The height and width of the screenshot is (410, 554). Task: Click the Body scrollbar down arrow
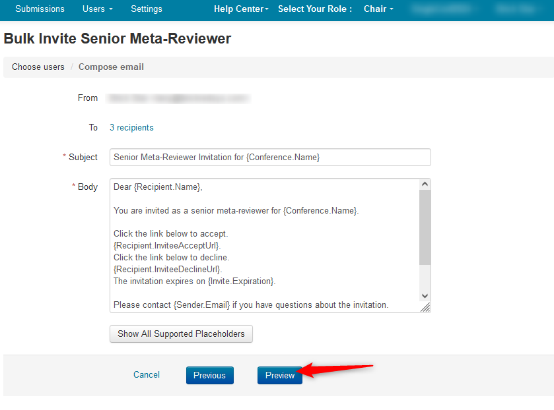pyautogui.click(x=425, y=296)
